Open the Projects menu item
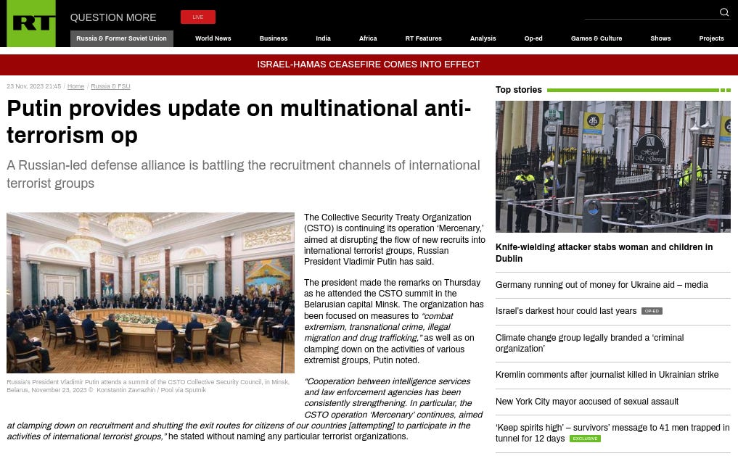 711,38
